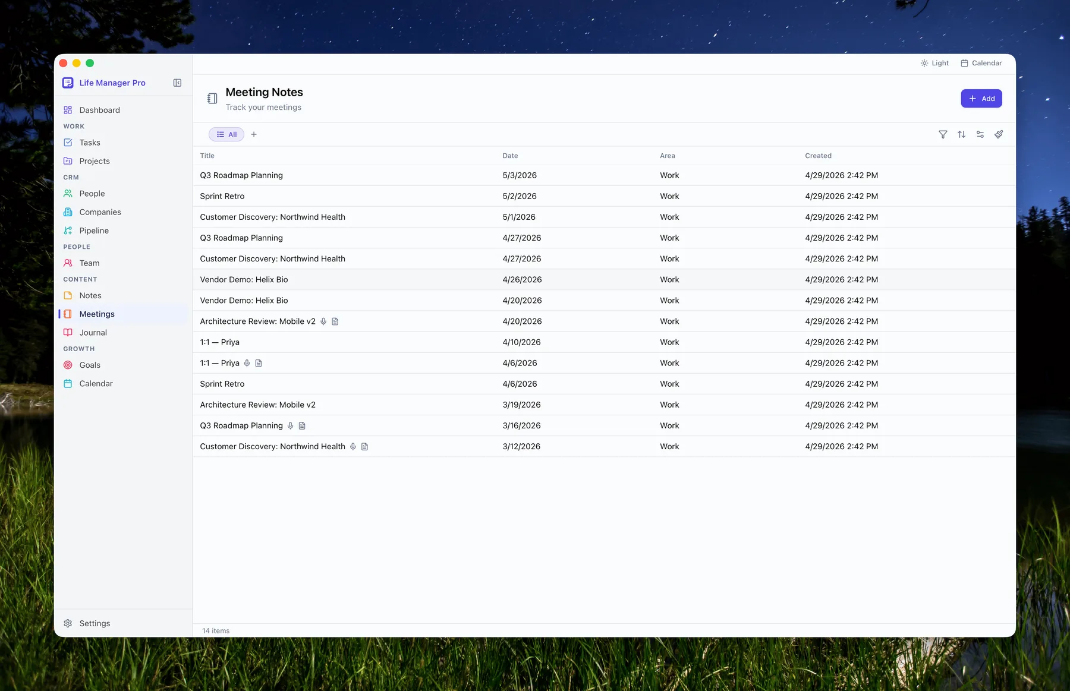Image resolution: width=1070 pixels, height=691 pixels.
Task: Sort by the Title column header
Action: [x=207, y=156]
